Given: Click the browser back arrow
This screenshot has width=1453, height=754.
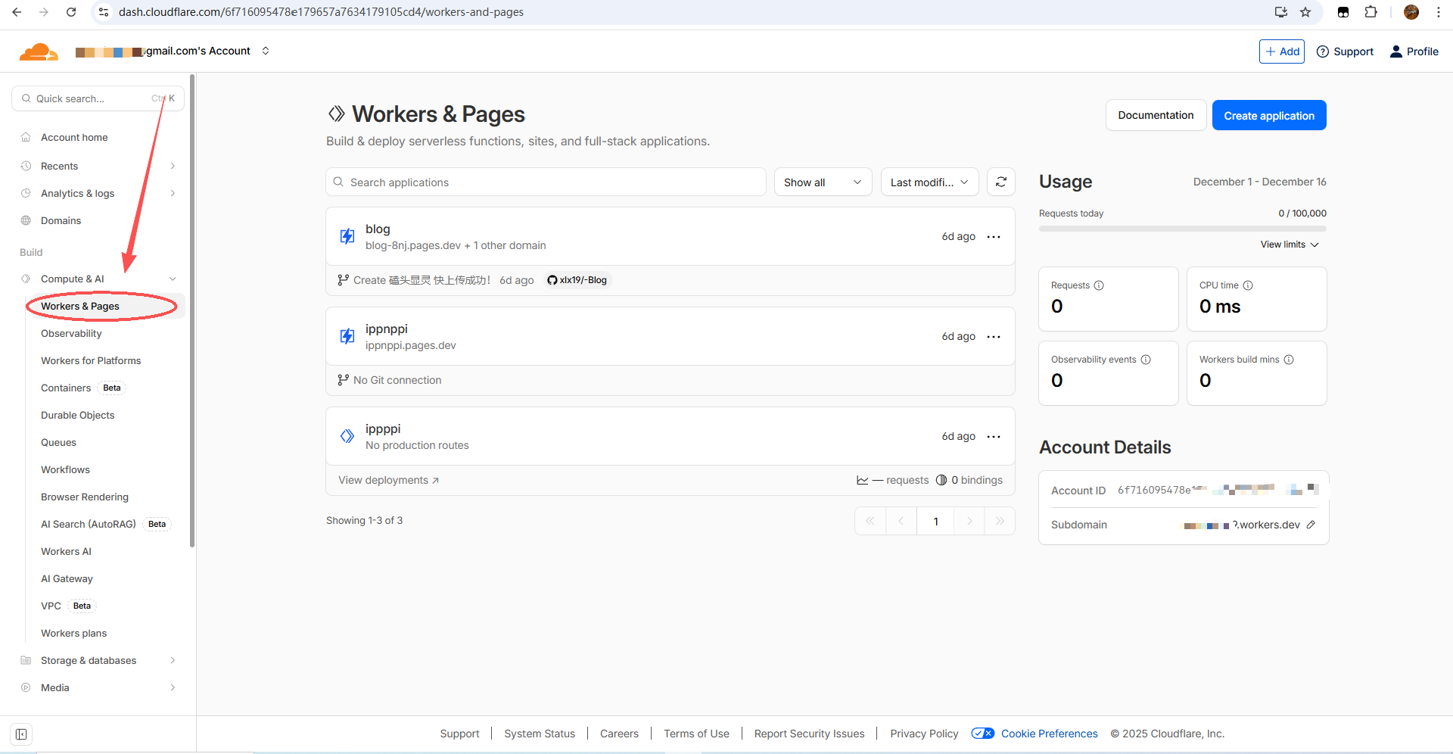Looking at the screenshot, I should (x=17, y=12).
